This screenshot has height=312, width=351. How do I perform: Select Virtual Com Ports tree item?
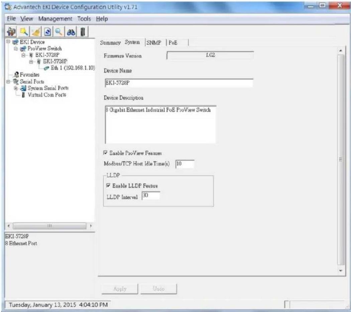pos(47,95)
